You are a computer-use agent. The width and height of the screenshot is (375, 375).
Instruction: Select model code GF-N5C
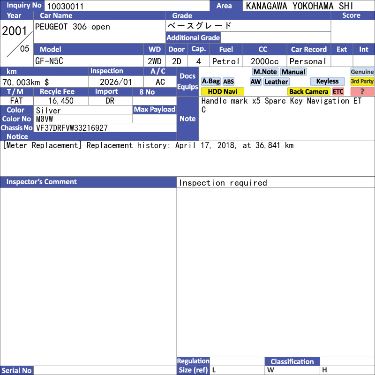pos(49,61)
